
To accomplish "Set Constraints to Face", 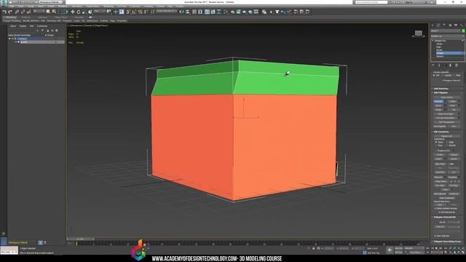I will [439, 146].
